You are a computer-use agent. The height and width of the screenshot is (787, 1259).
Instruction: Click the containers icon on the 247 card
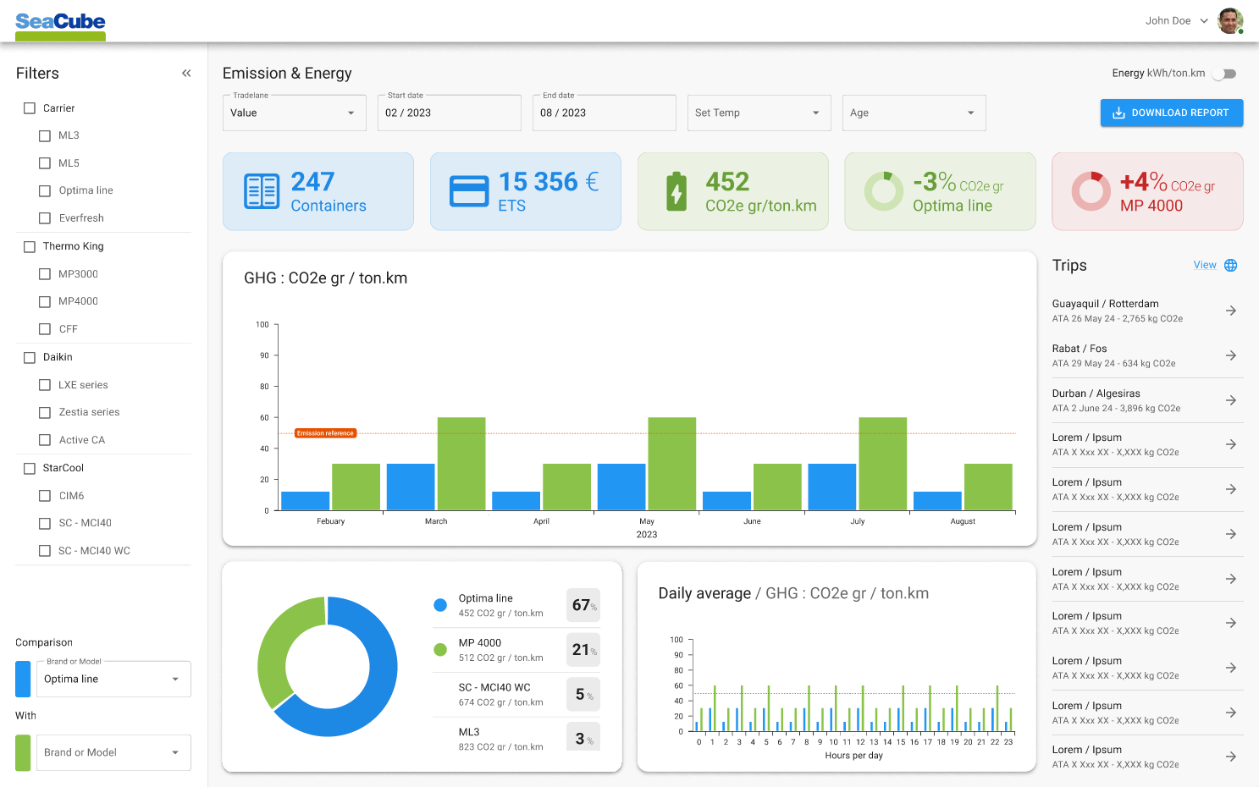click(x=262, y=191)
